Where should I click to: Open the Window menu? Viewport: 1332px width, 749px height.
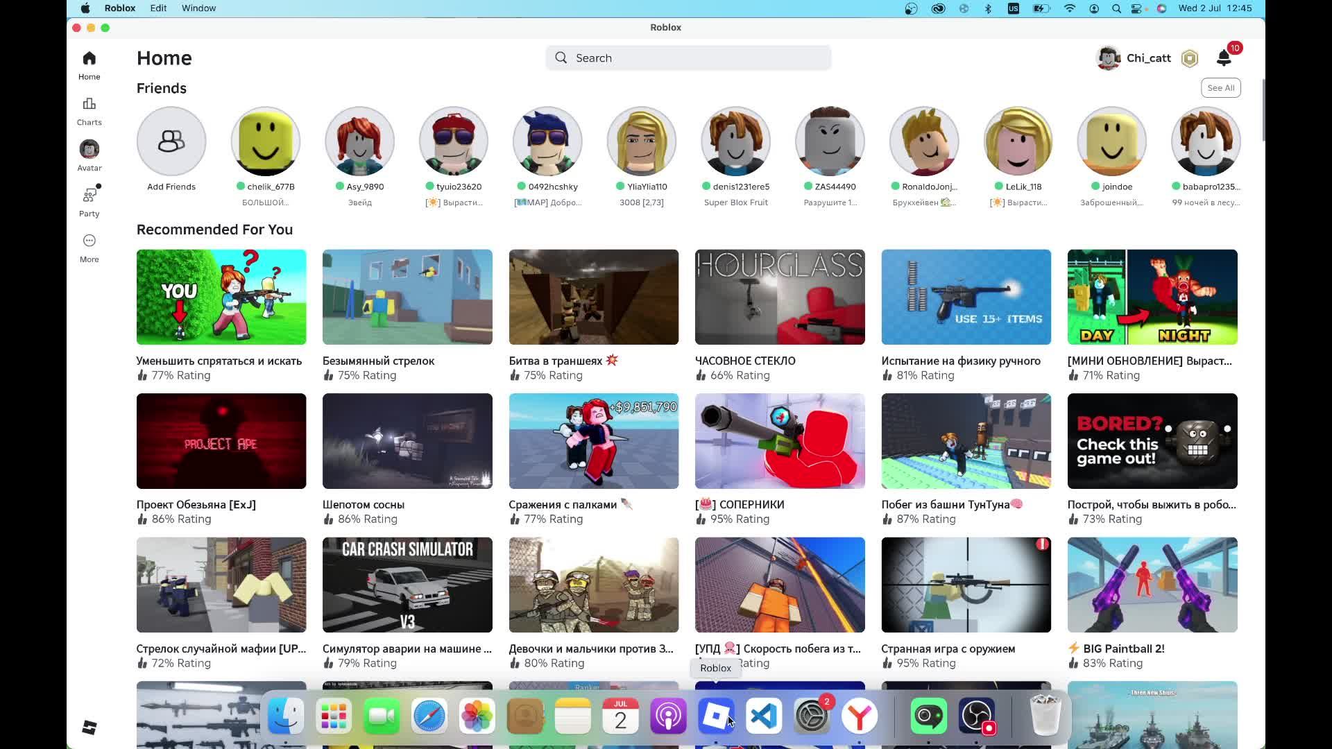[x=198, y=8]
